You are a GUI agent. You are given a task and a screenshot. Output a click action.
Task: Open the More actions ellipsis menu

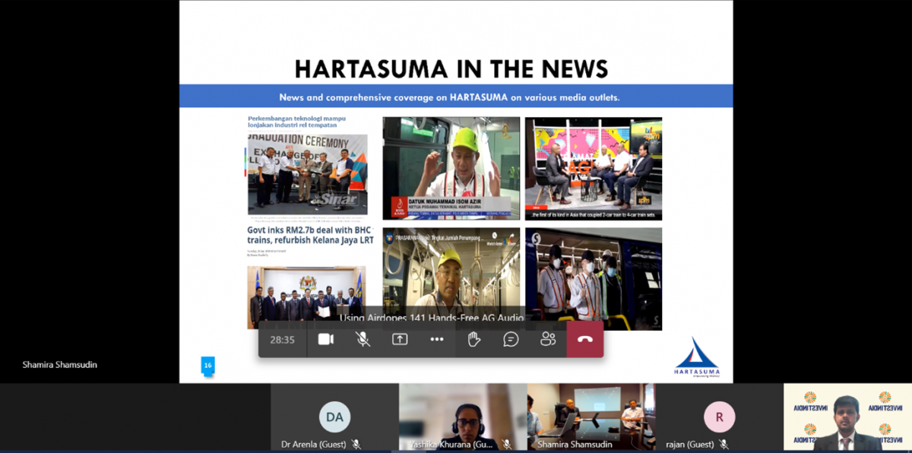(x=437, y=339)
